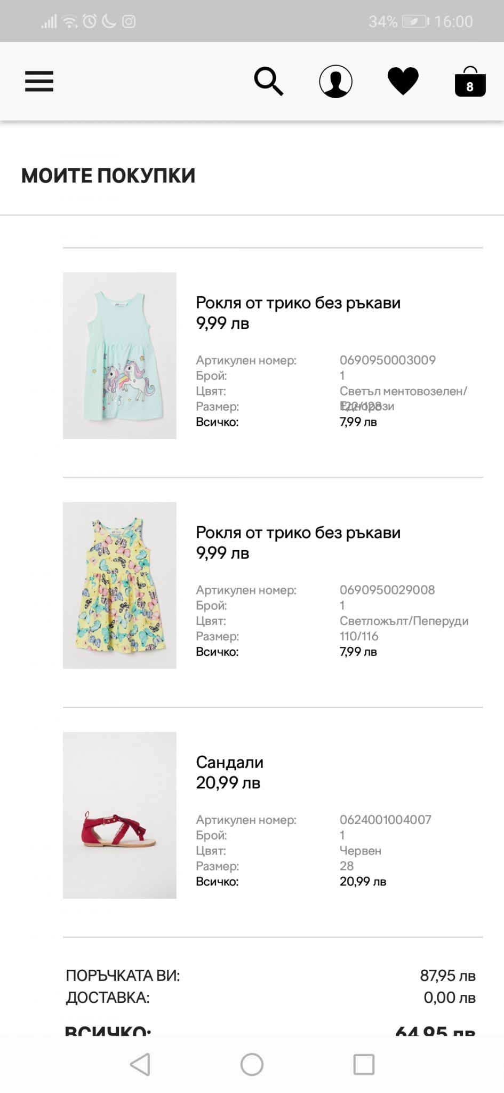Viewport: 504px width, 1093px height.
Task: Open first 'Рокля от трико без ръкави' title
Action: (x=298, y=303)
